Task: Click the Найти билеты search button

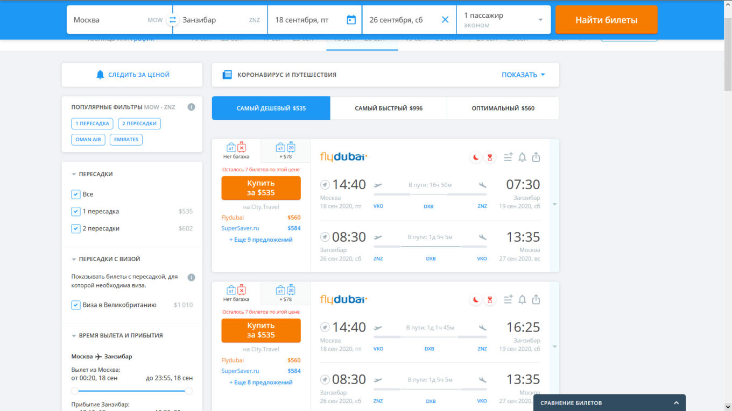Action: click(x=607, y=20)
